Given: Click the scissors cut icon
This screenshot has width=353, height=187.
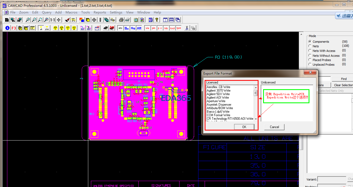Looking at the screenshot, I should tap(187, 28).
